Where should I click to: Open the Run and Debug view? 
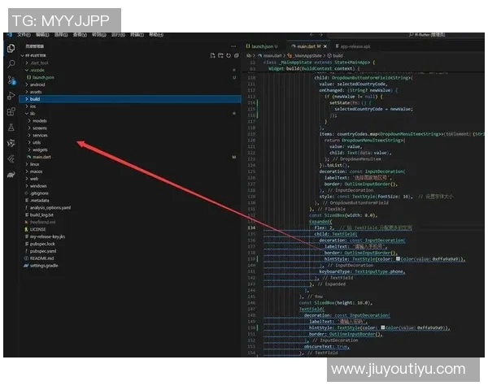11,95
